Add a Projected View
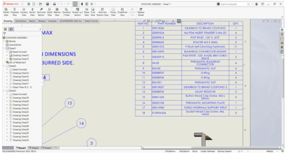This screenshot has height=156, width=286. point(14,12)
